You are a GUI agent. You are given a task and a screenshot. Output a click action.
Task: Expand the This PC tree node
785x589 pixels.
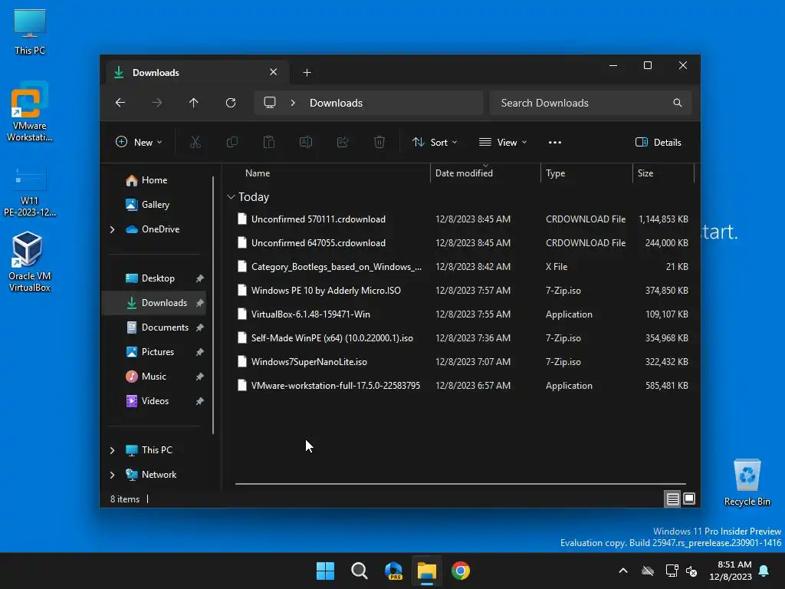click(x=112, y=450)
